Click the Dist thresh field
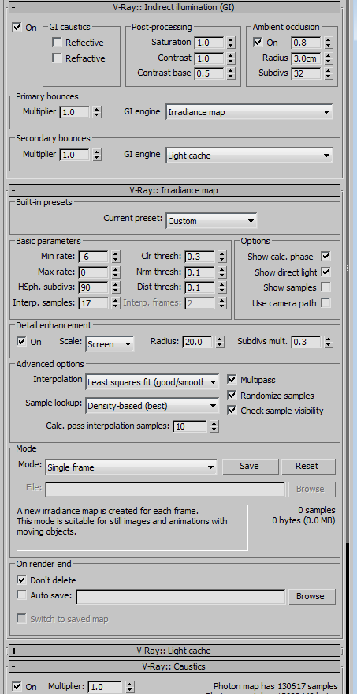Screen dimensions: 357x694 [x=199, y=287]
